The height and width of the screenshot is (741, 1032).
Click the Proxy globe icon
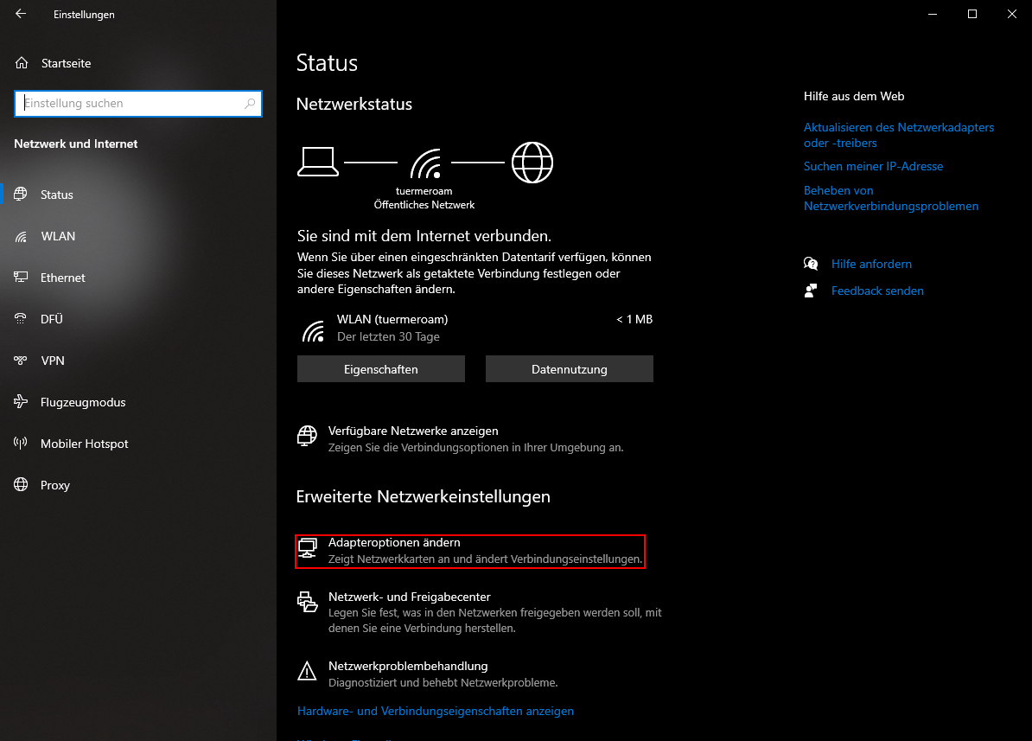[x=22, y=485]
